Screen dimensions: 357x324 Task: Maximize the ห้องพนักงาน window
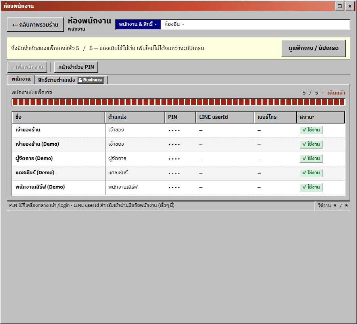coord(340,6)
